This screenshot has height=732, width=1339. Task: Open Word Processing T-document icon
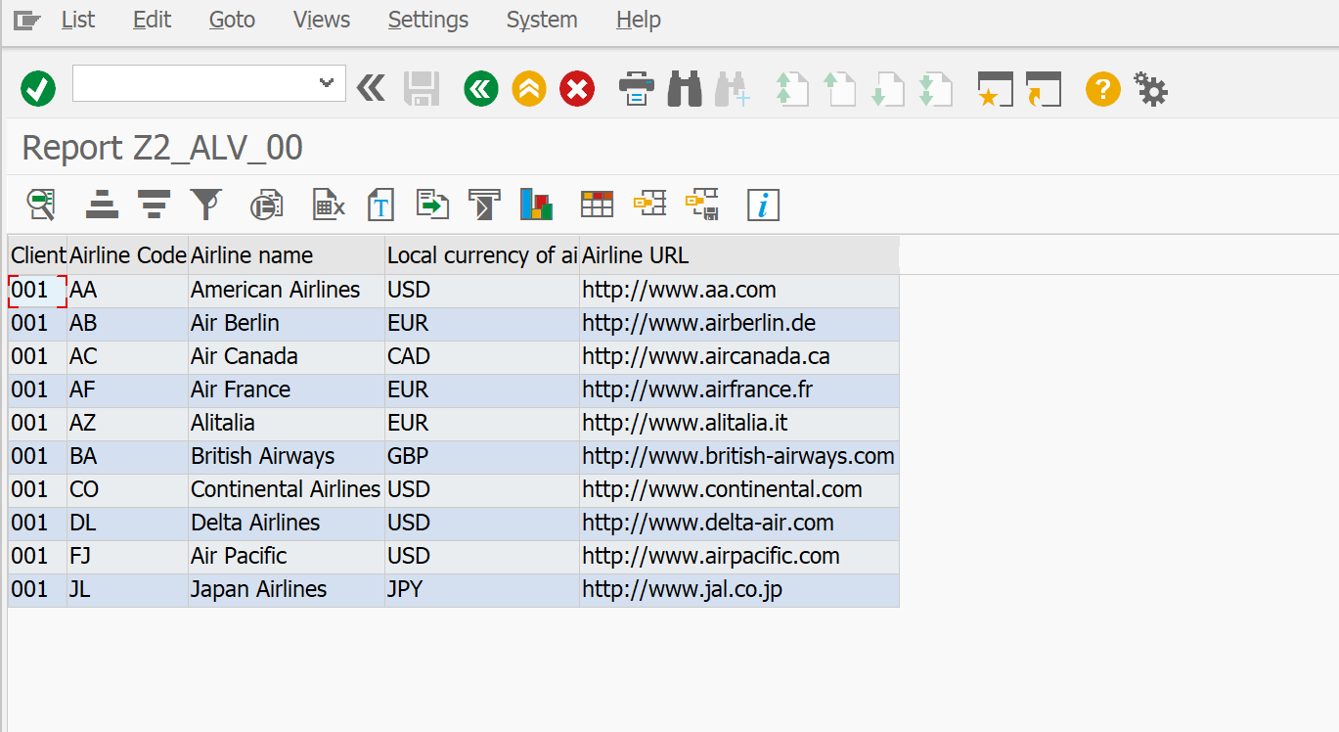click(x=380, y=205)
